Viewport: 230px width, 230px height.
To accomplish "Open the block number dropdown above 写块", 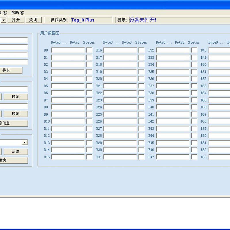I will coord(25,142).
